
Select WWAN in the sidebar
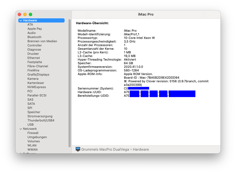pos(32,150)
